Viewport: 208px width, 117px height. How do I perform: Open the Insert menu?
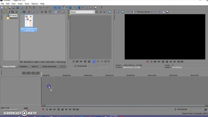pos(20,4)
